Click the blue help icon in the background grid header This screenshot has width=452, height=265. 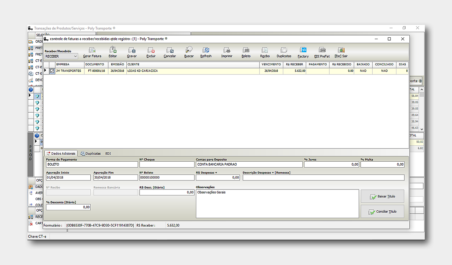(31, 89)
